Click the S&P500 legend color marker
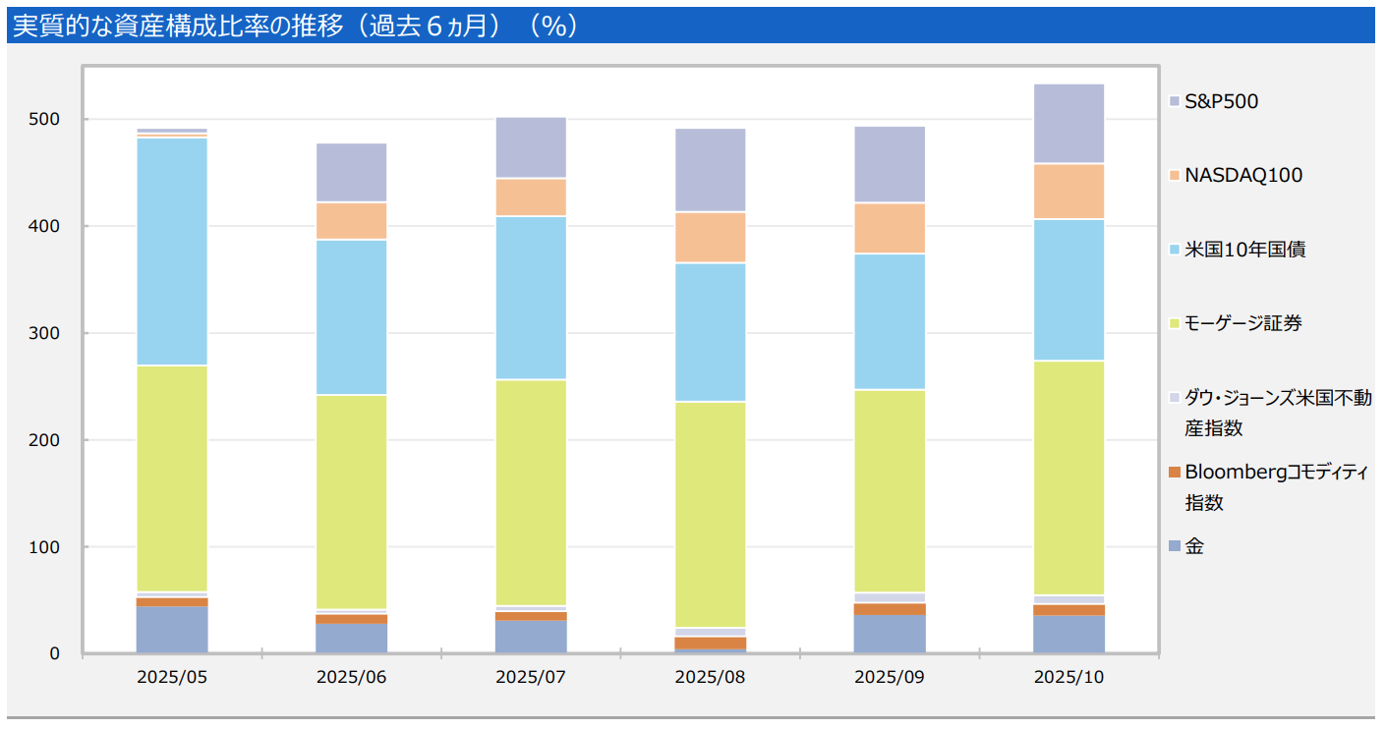This screenshot has width=1386, height=729. [1176, 100]
